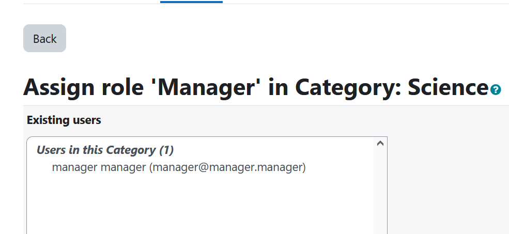Open help icon beside Category: Science heading
The image size is (509, 234).
pos(496,89)
